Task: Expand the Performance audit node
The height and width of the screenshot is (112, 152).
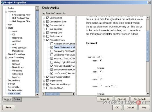Action: pyautogui.click(x=44, y=36)
